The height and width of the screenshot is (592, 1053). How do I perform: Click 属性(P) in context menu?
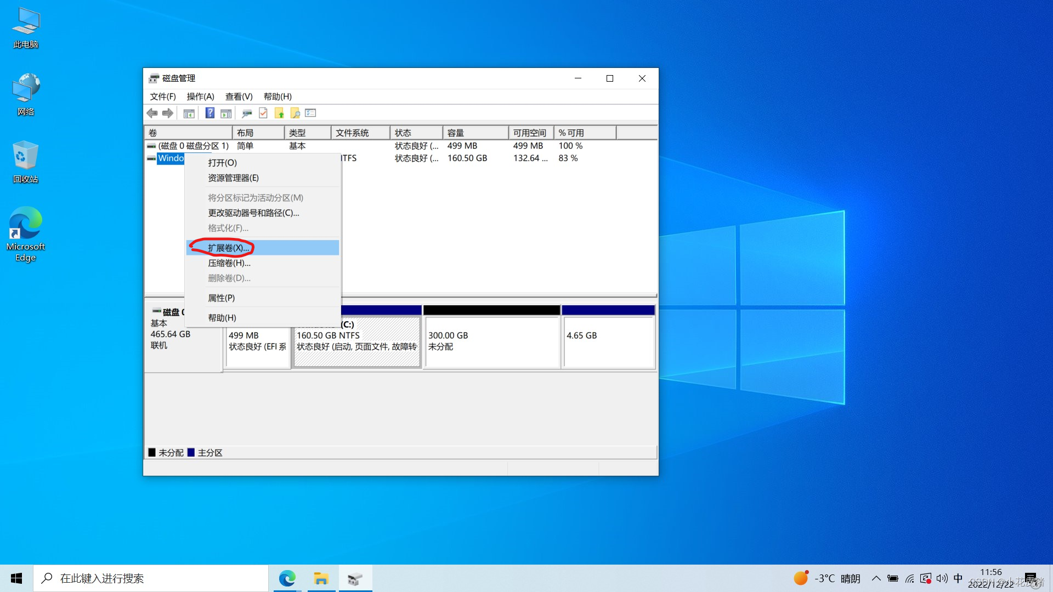tap(221, 298)
